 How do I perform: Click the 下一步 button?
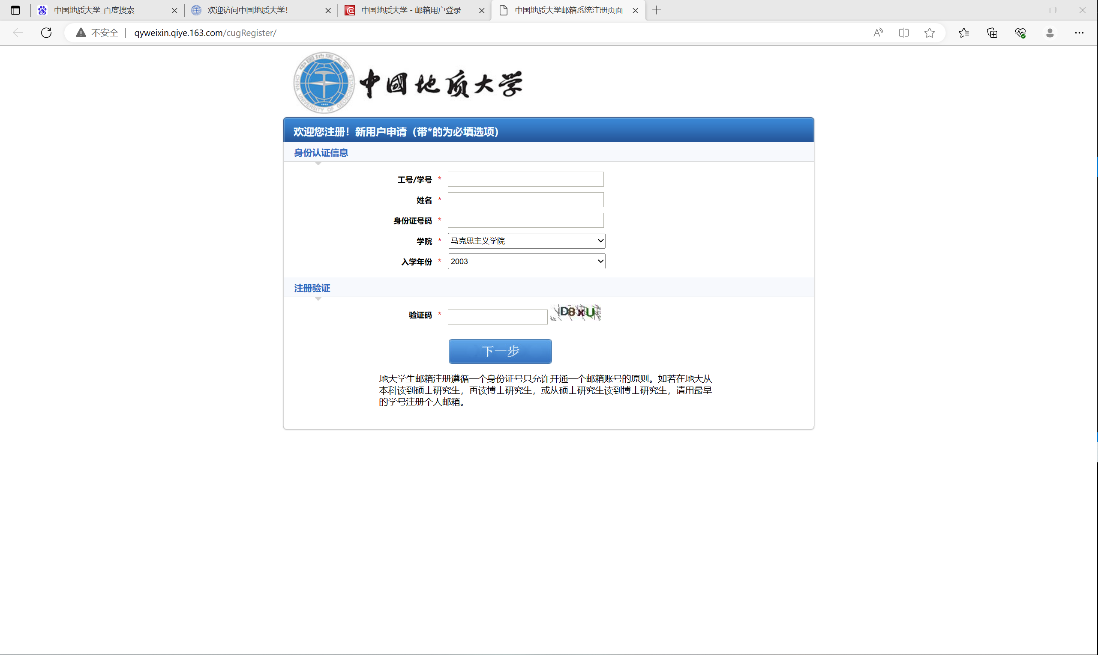(x=500, y=351)
